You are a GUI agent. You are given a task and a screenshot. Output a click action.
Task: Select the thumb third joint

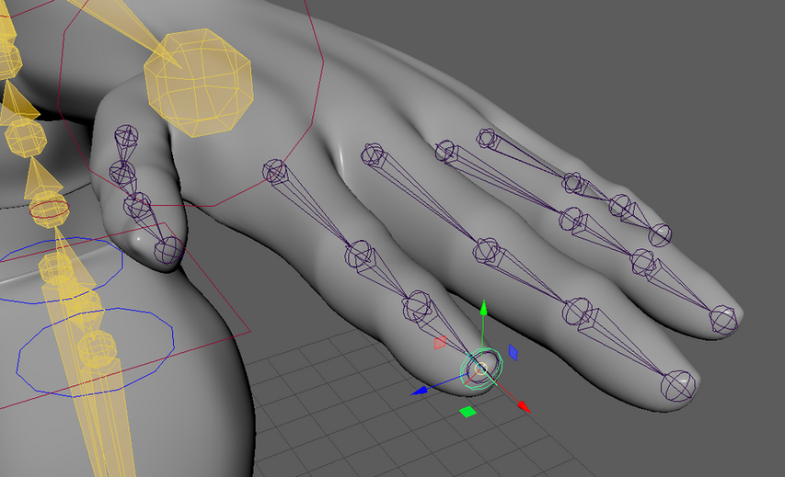137,205
